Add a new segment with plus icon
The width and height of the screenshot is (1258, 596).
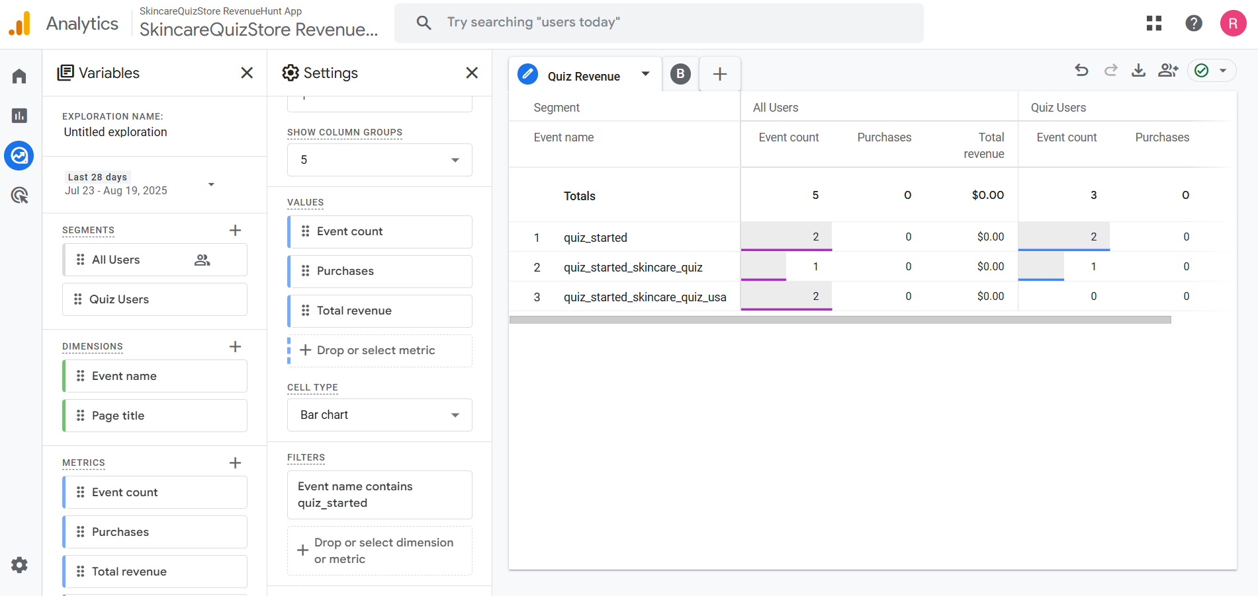[x=235, y=230]
